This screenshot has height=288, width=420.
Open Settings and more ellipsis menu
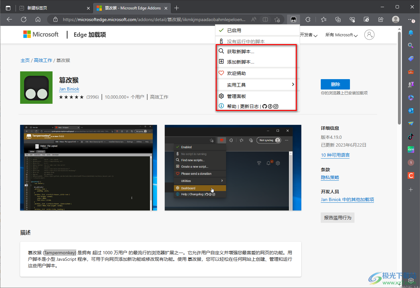pyautogui.click(x=411, y=19)
